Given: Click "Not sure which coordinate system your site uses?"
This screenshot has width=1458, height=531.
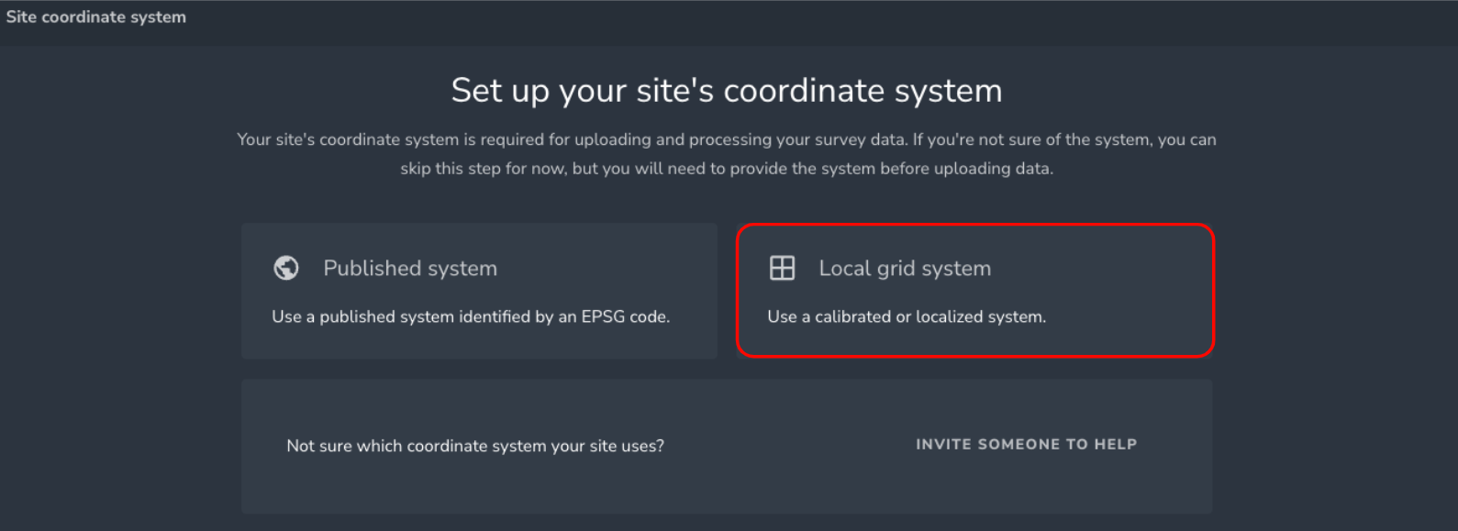Looking at the screenshot, I should (475, 446).
